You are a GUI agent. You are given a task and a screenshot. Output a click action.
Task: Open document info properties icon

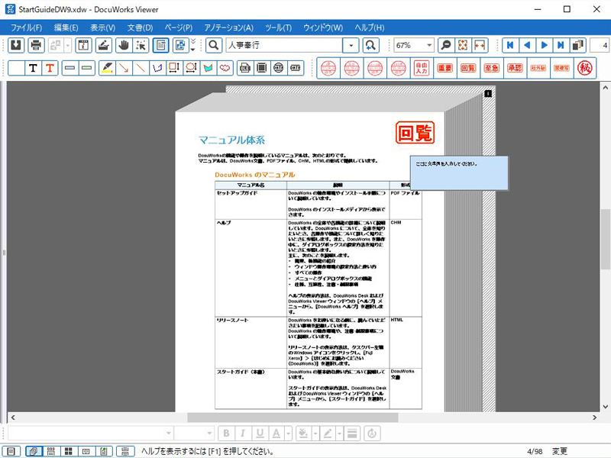click(83, 45)
